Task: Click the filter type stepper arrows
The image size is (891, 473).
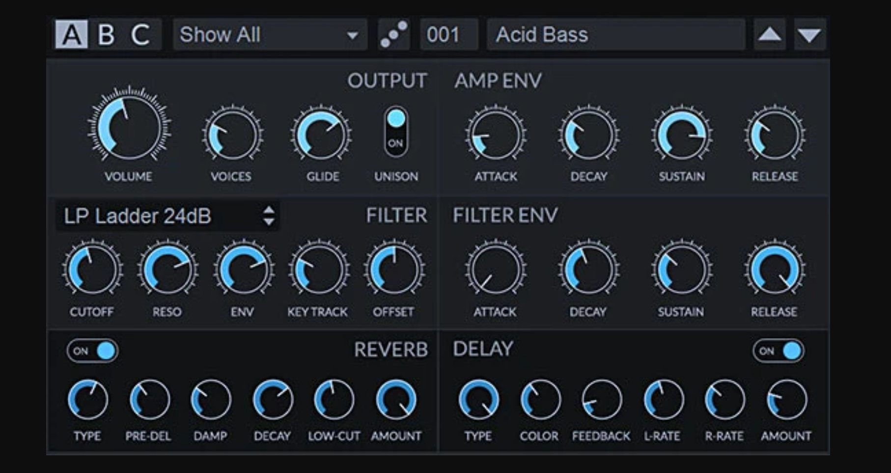Action: coord(268,216)
